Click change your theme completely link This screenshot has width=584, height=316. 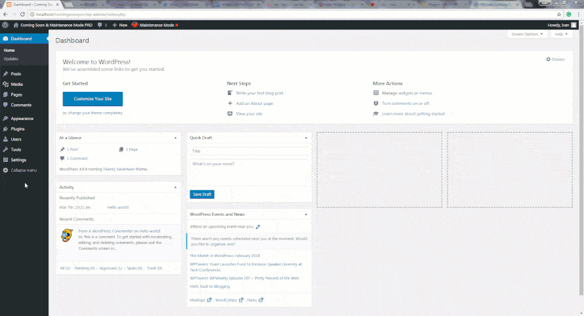tap(95, 113)
